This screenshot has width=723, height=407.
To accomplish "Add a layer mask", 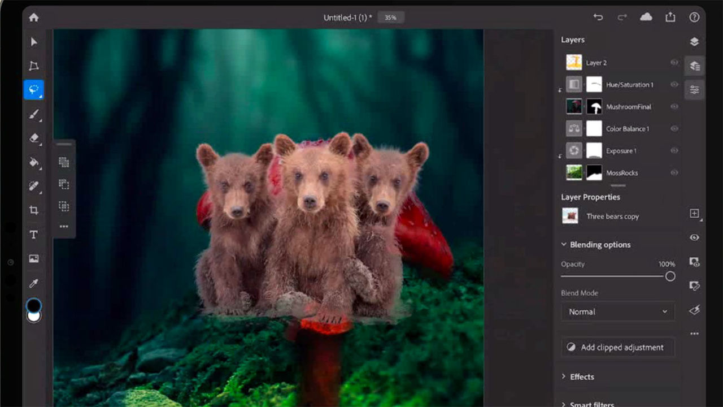I will (695, 262).
